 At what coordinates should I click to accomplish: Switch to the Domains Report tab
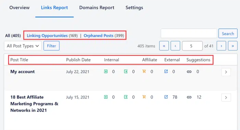[97, 8]
